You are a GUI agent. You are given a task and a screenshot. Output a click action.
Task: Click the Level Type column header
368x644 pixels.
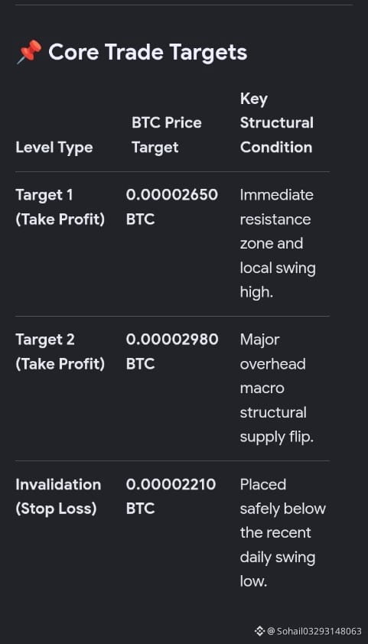(54, 148)
